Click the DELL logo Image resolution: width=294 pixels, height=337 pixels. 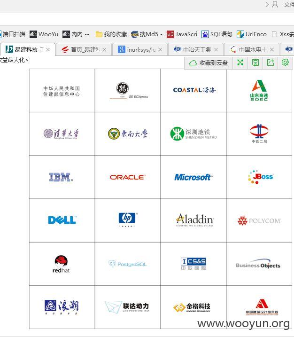pos(62,220)
